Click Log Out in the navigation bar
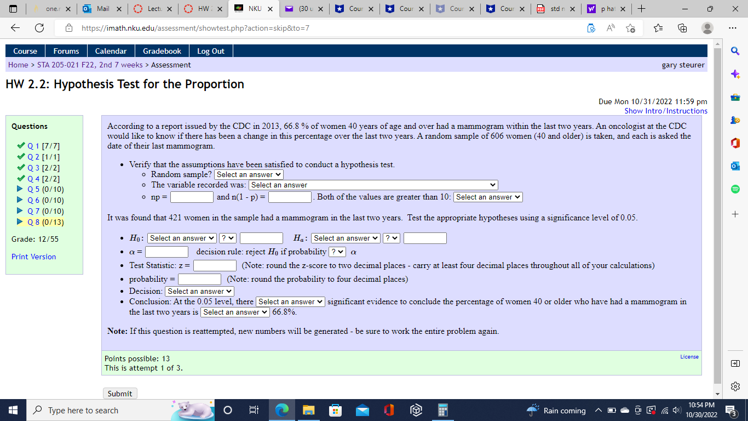Viewport: 748px width, 421px height. coord(211,51)
